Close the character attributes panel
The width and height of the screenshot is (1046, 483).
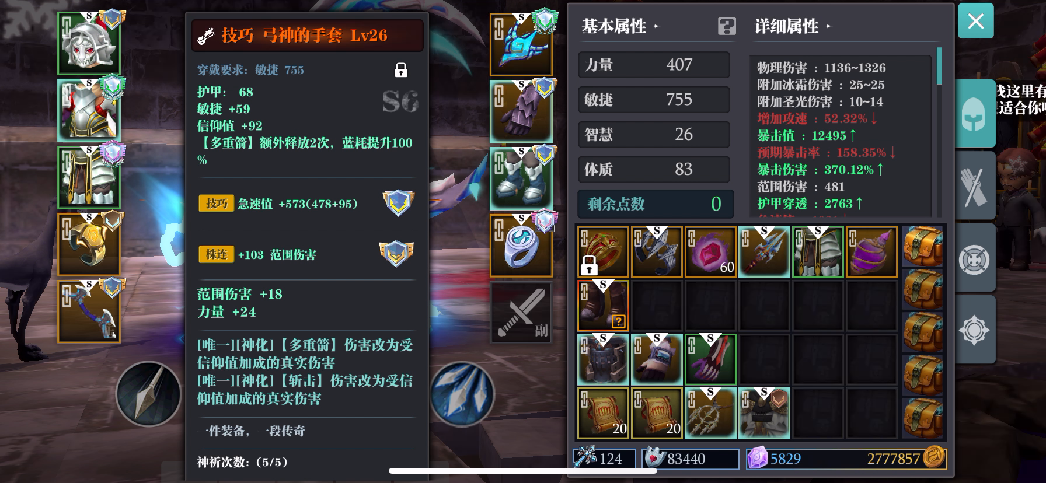[x=975, y=22]
